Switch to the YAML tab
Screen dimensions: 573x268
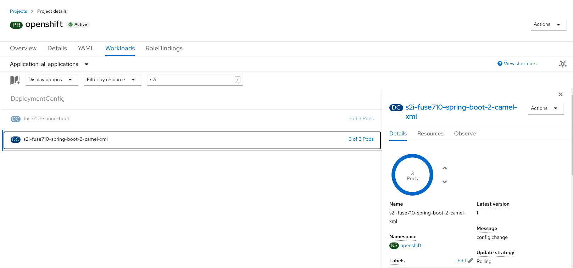[86, 49]
